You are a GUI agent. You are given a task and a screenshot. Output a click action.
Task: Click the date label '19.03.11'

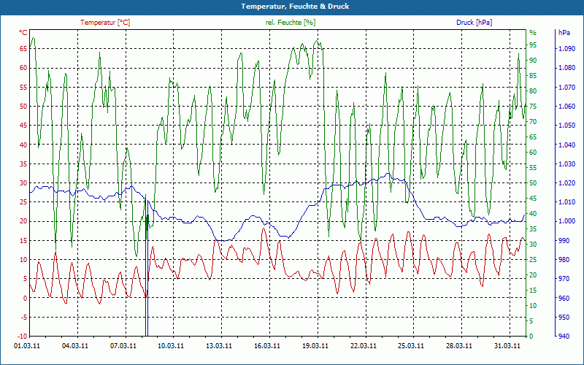[315, 345]
